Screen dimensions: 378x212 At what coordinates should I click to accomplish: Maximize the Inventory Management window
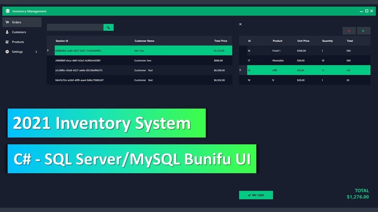coord(367,11)
